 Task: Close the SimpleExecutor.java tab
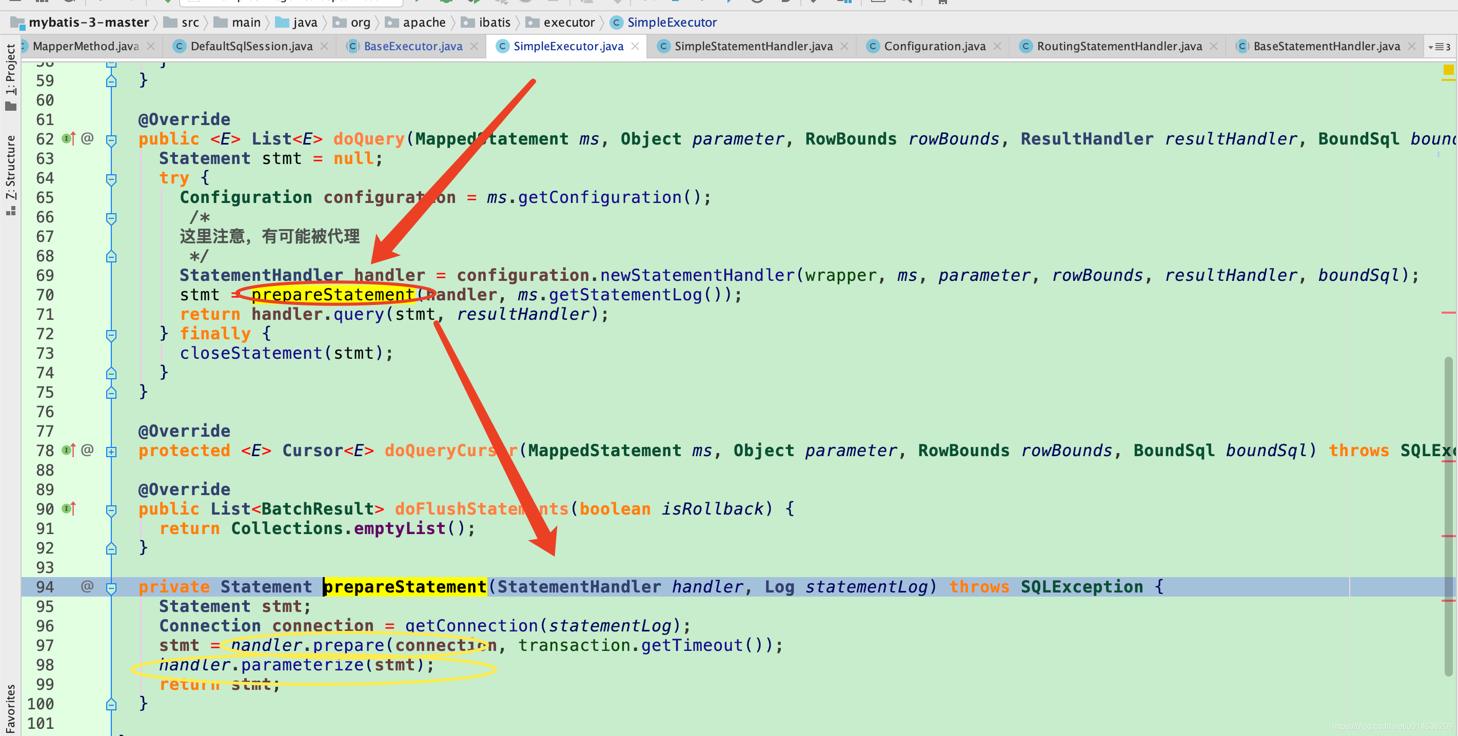point(635,46)
